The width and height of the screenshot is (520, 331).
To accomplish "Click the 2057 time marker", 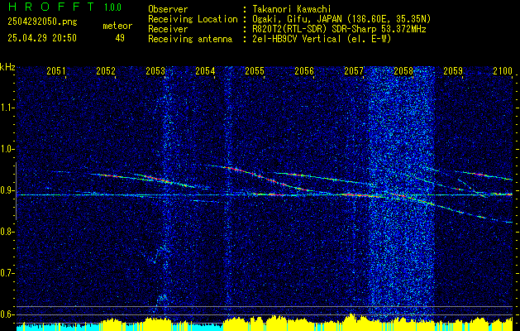I will (x=354, y=70).
